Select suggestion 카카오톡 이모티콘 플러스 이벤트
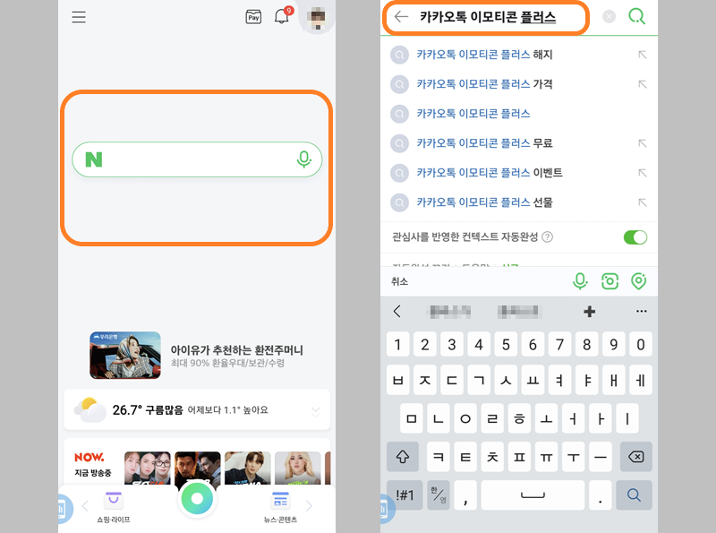Image resolution: width=716 pixels, height=533 pixels. [489, 173]
